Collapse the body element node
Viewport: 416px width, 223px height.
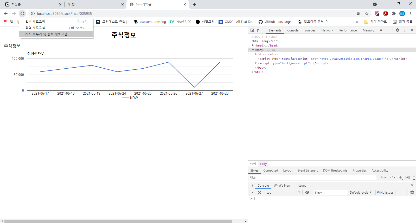(253, 50)
